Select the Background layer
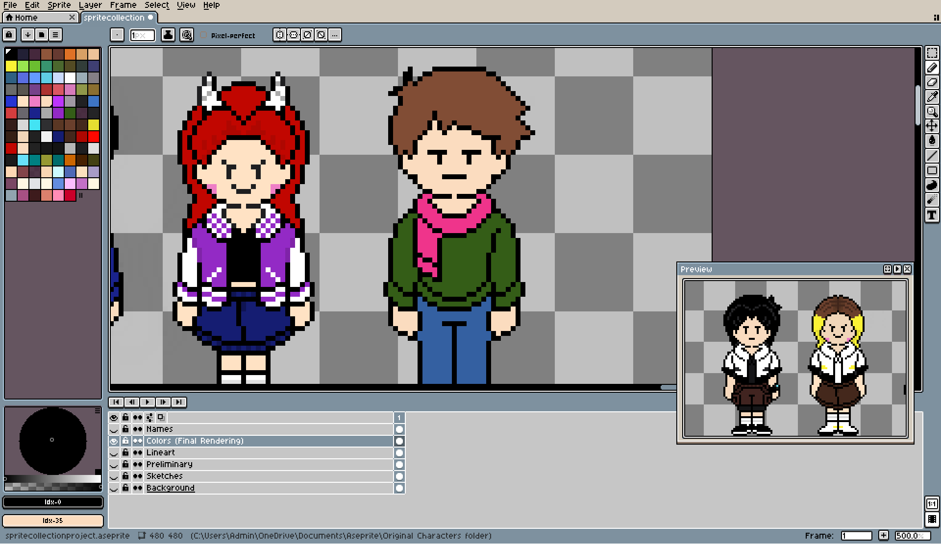 pyautogui.click(x=170, y=488)
